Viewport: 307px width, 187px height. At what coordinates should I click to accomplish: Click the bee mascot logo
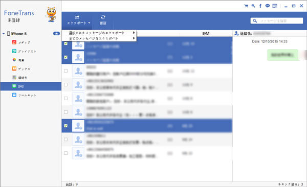coord(51,14)
